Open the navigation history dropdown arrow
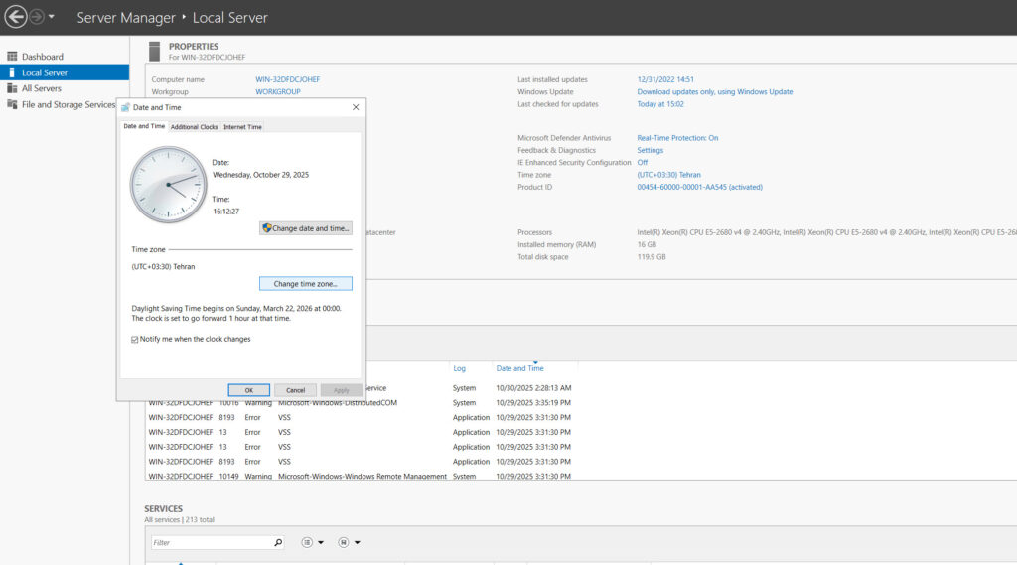This screenshot has width=1017, height=565. (x=52, y=17)
